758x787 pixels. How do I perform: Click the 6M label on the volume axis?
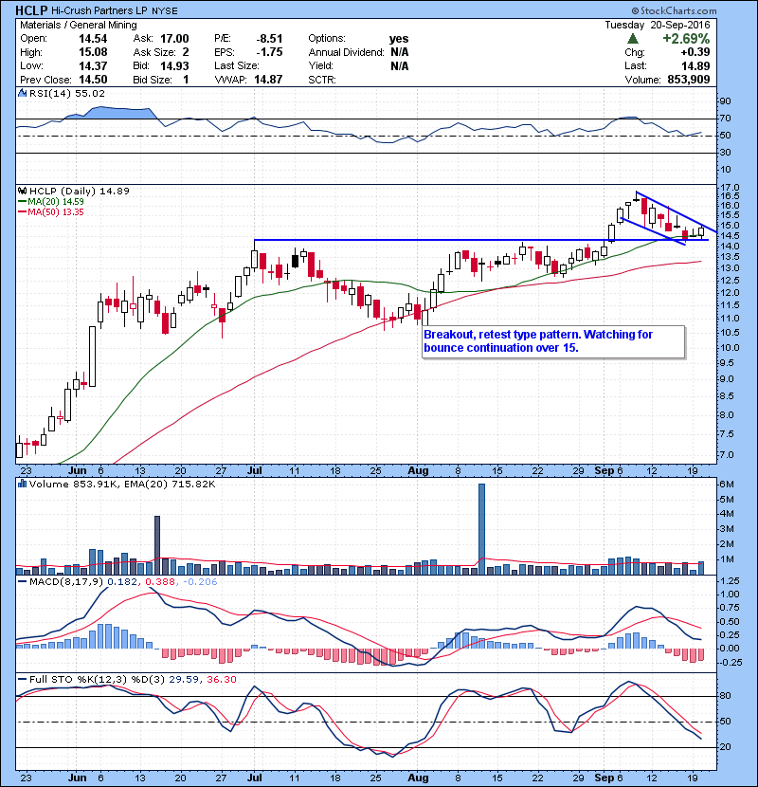point(727,485)
